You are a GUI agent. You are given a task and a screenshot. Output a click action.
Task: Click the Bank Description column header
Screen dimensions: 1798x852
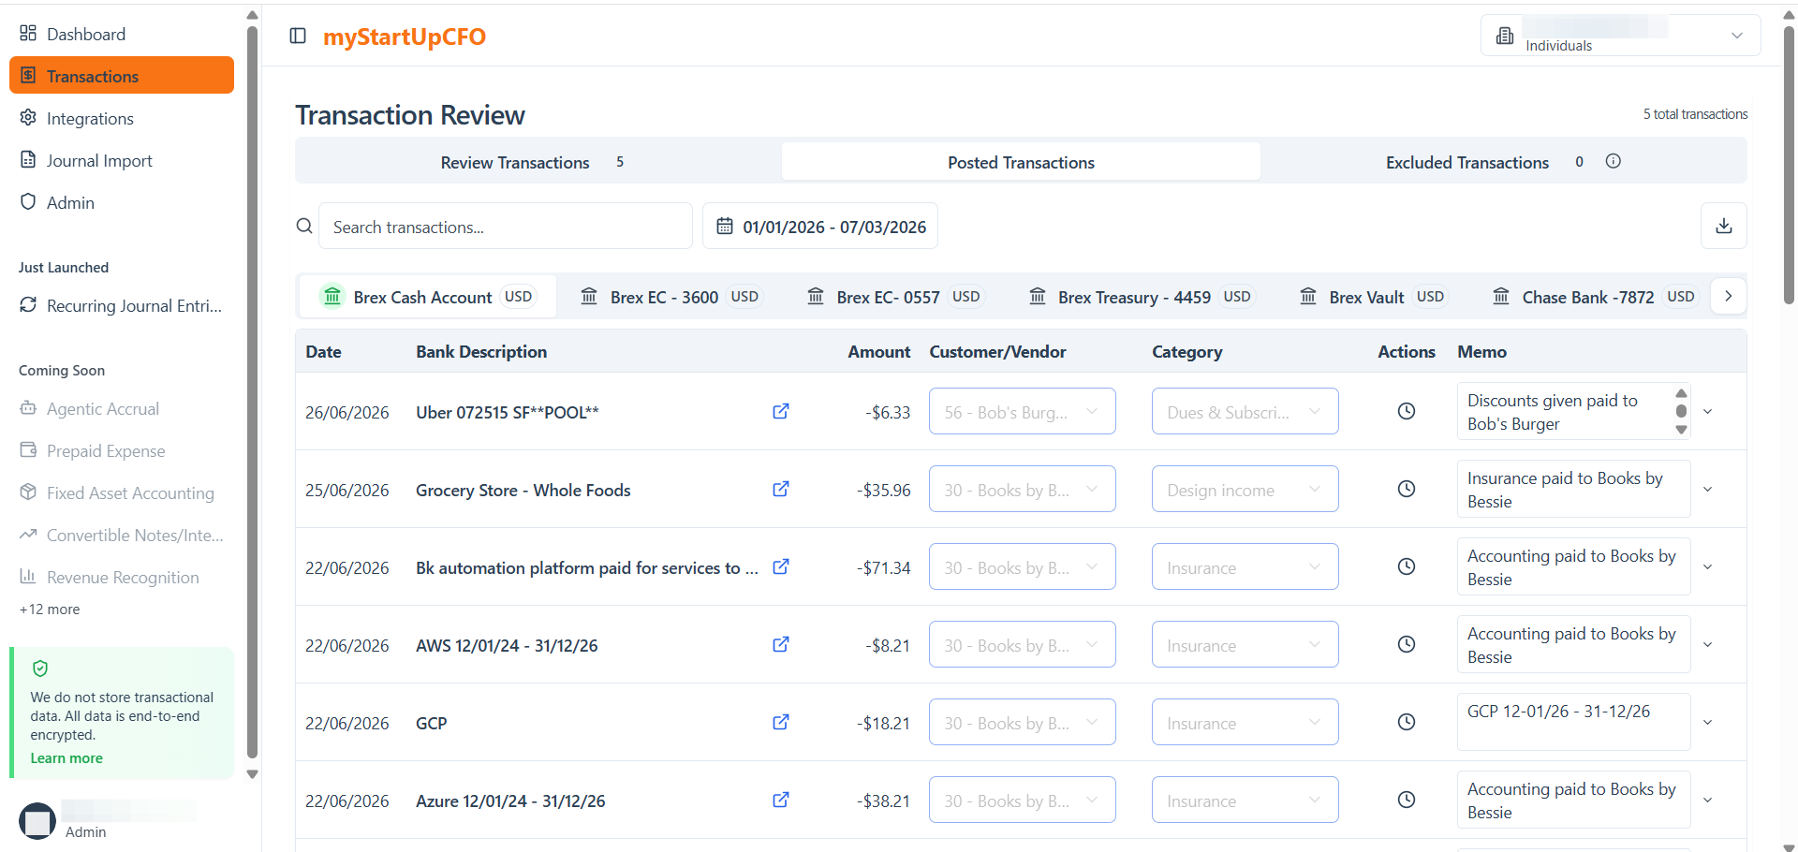[x=481, y=351]
